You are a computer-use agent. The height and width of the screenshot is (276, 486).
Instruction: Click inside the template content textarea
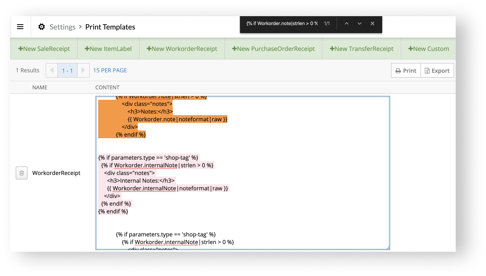243,173
